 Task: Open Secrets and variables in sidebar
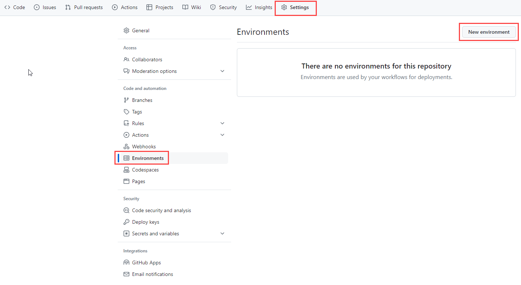pyautogui.click(x=173, y=234)
